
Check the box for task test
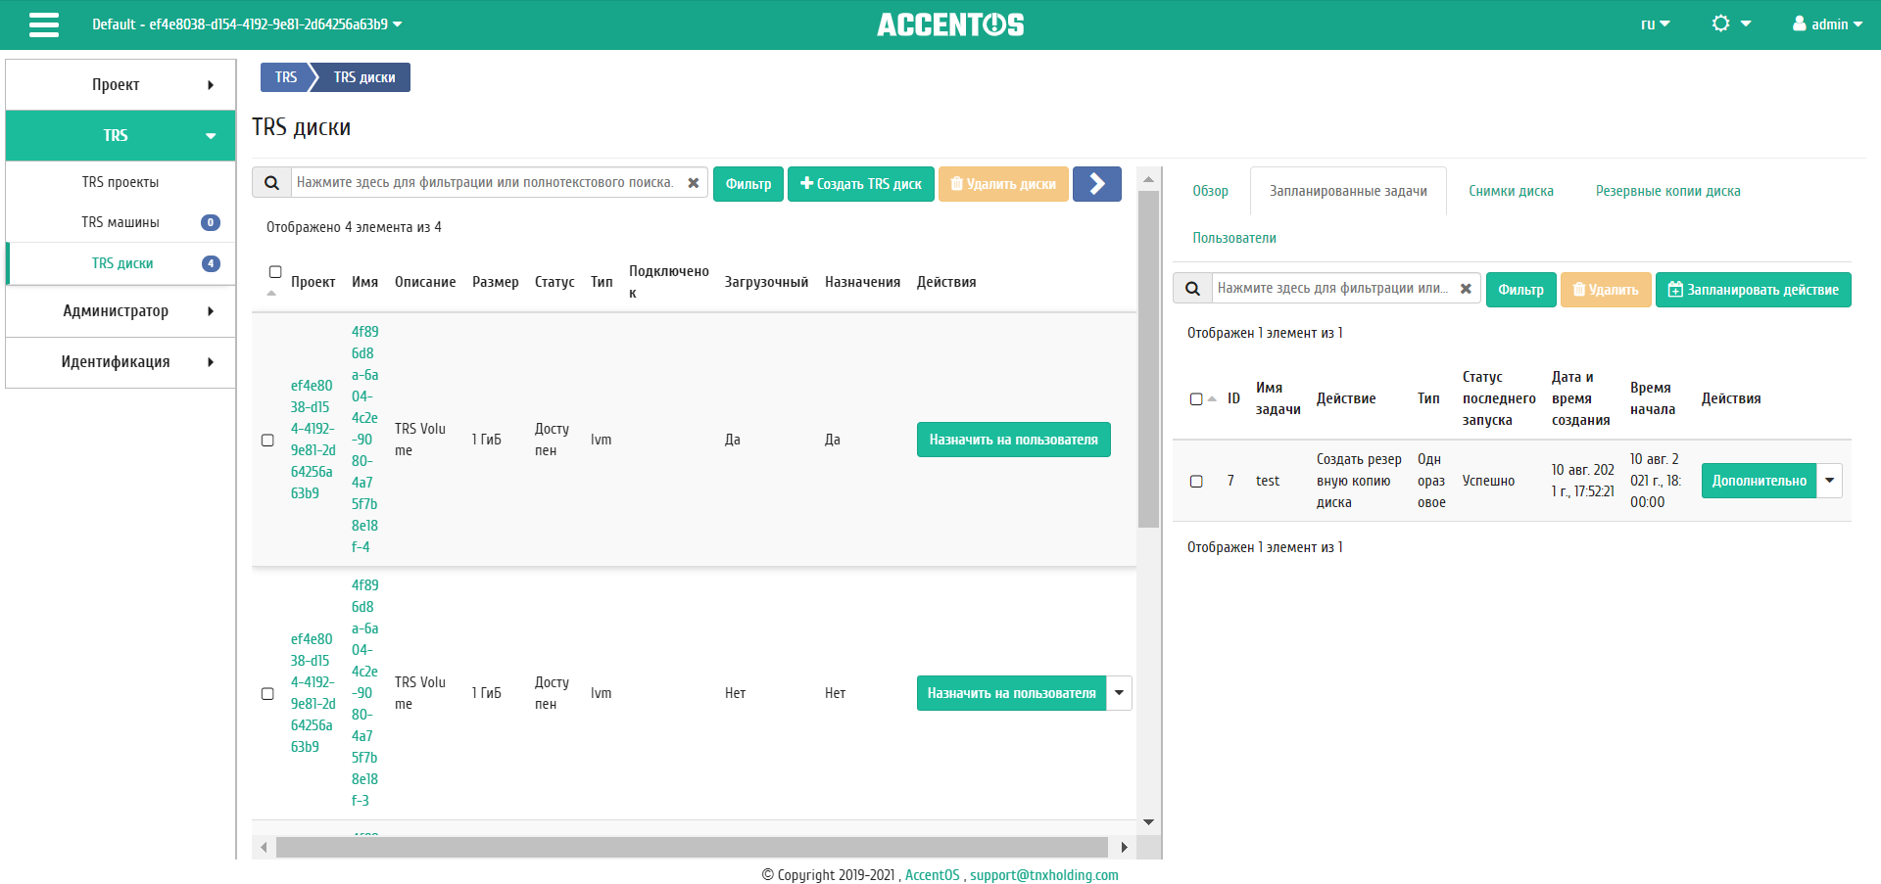point(1196,482)
